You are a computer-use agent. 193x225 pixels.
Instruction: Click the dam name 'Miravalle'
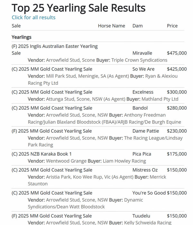[x=142, y=53]
